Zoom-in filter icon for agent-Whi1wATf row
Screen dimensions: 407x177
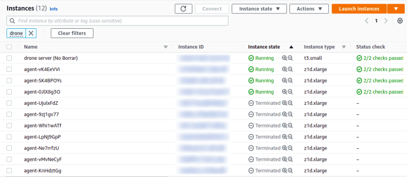(284, 126)
